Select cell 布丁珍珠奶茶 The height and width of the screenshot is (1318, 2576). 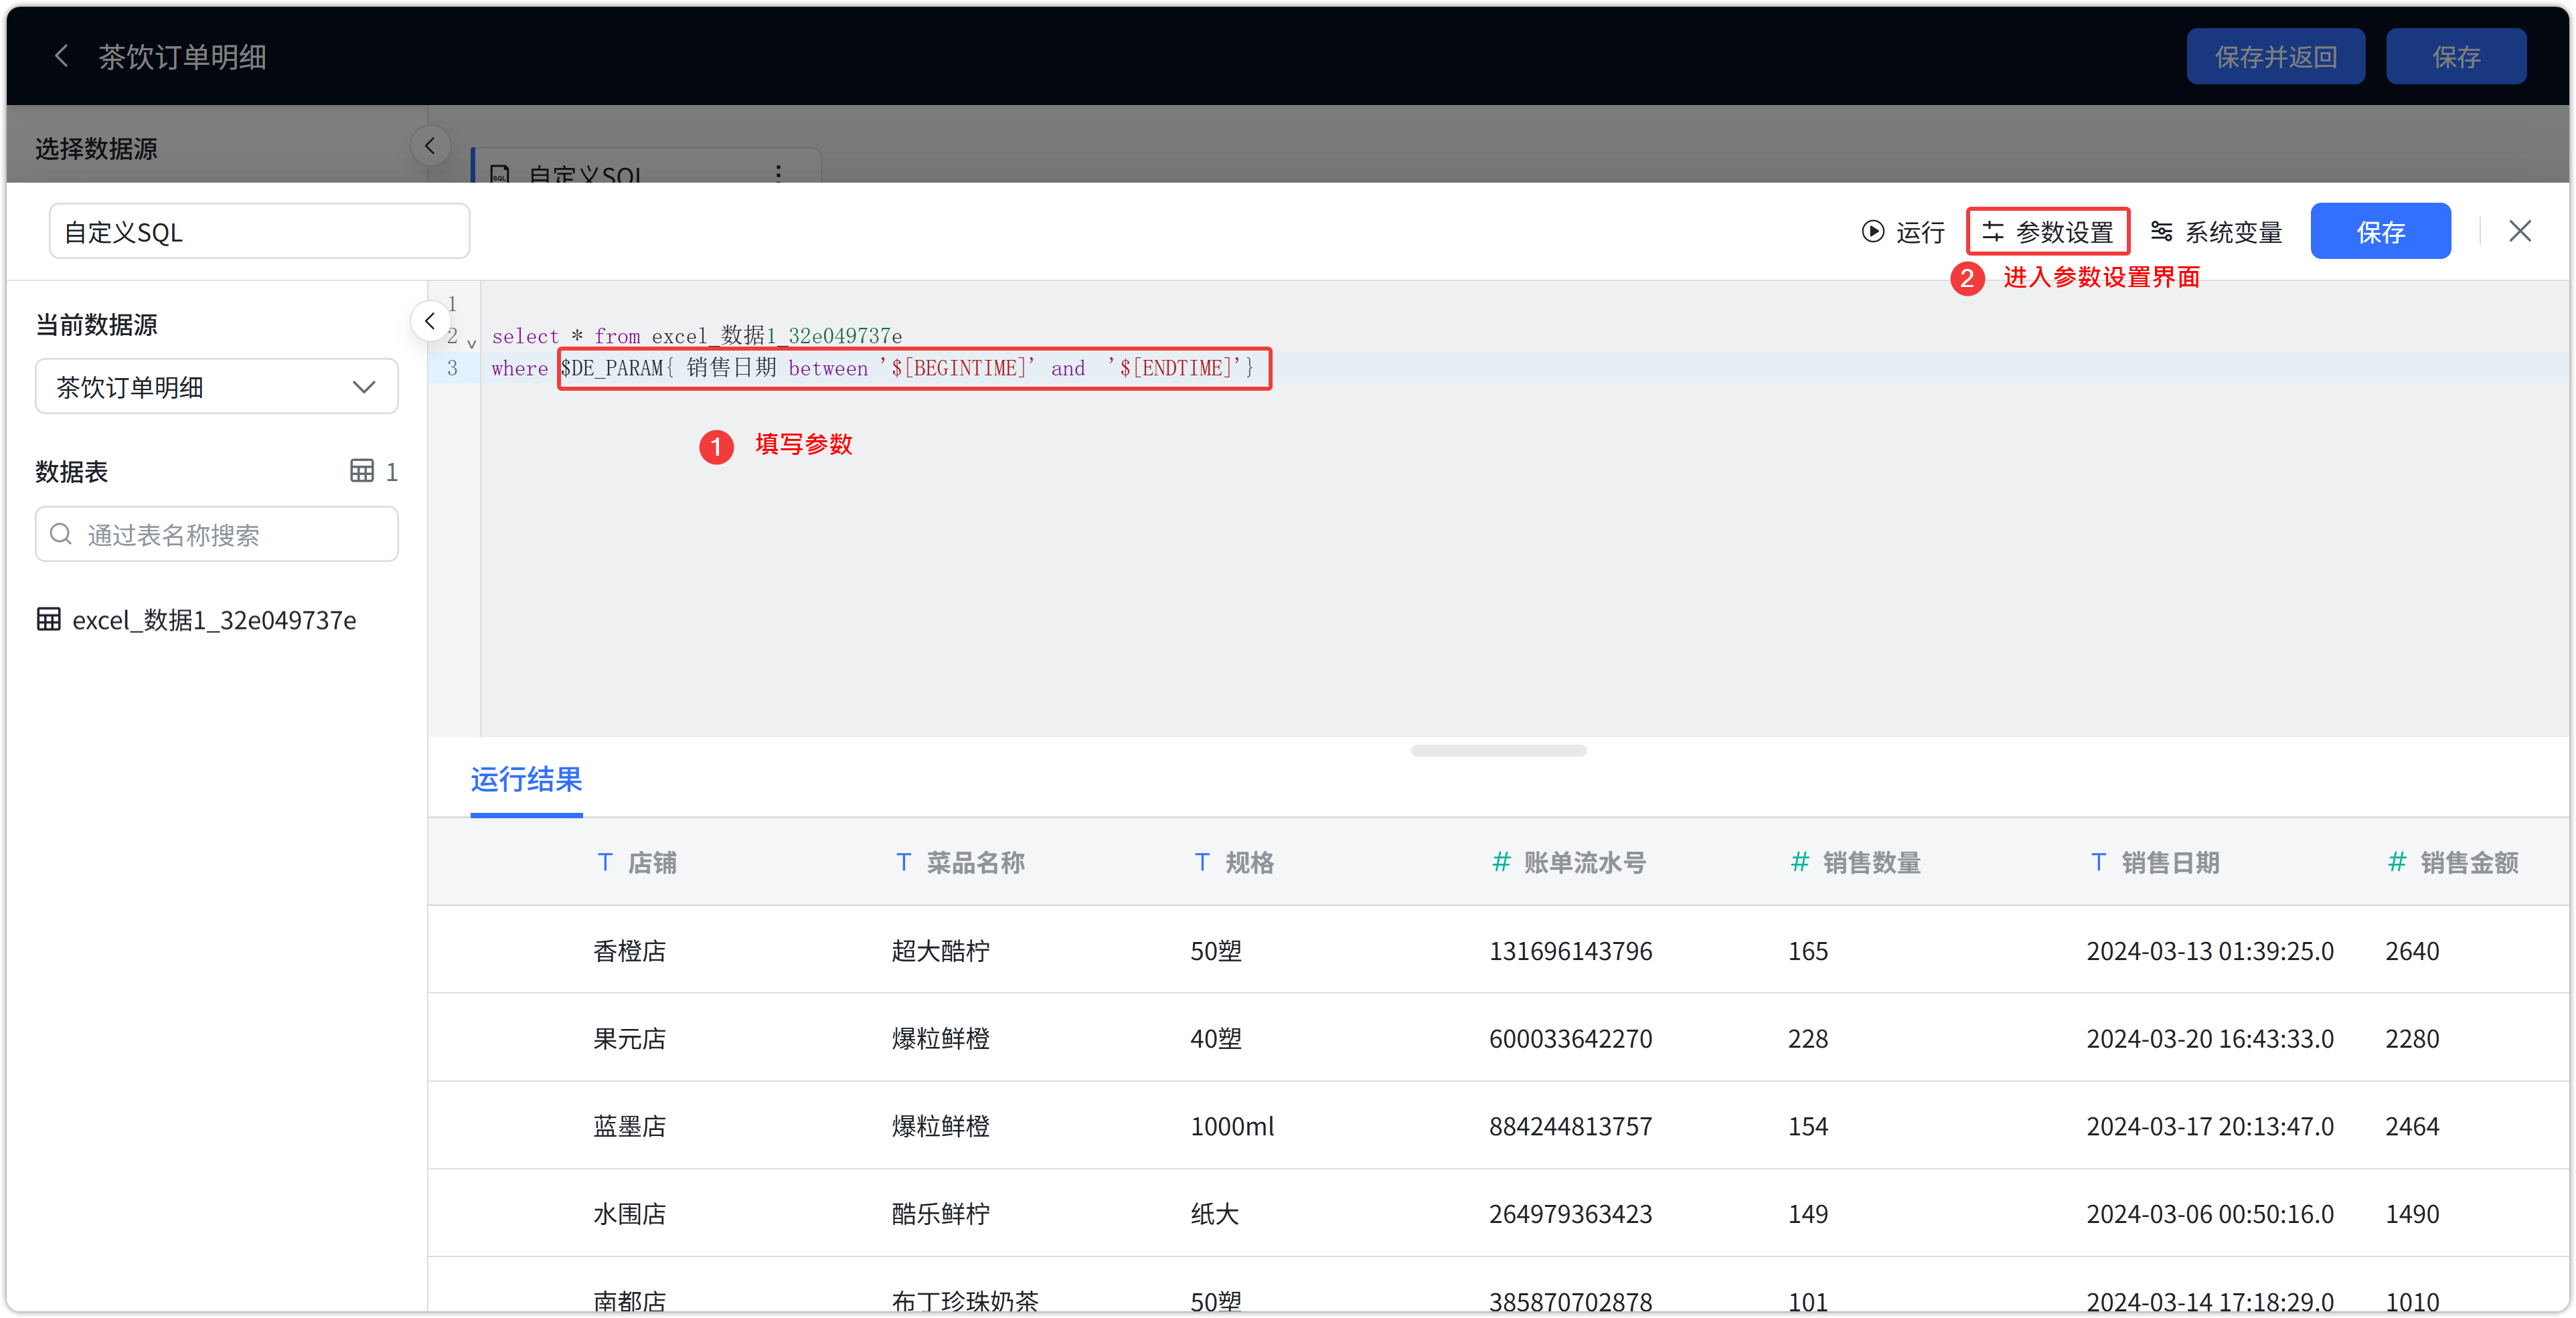coord(965,1301)
